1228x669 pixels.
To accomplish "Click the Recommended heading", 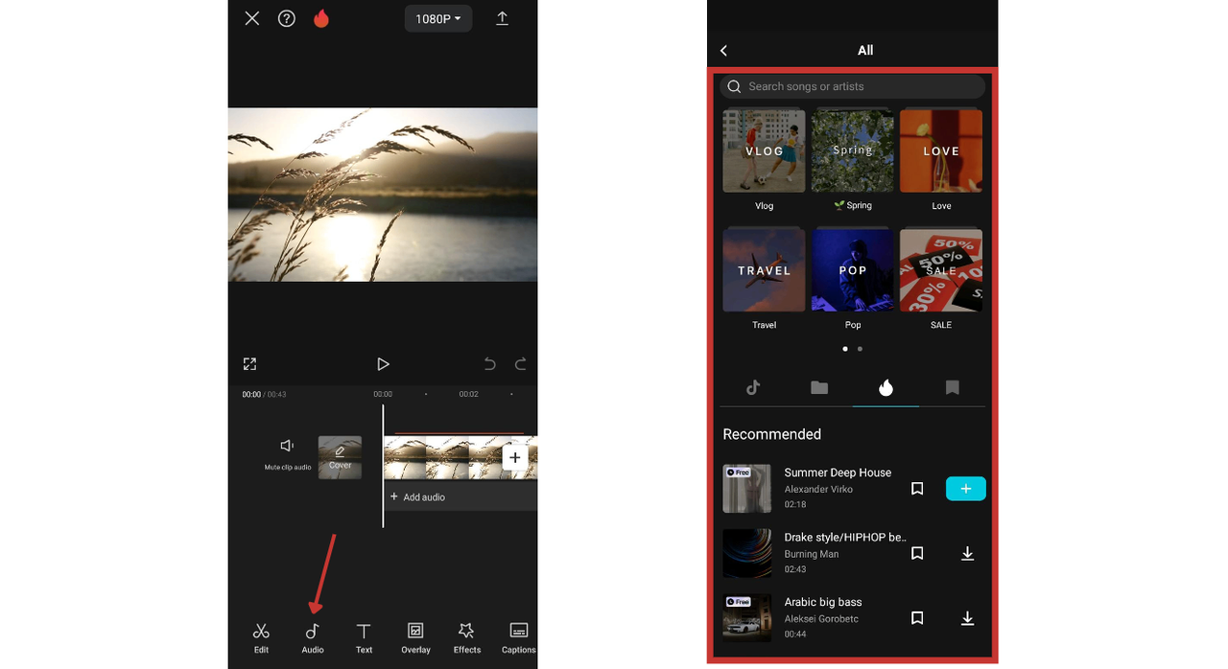I will click(x=771, y=434).
